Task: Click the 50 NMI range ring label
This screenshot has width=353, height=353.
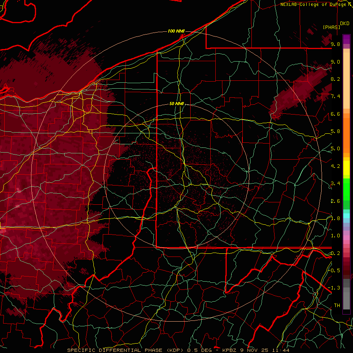Action: (x=176, y=104)
